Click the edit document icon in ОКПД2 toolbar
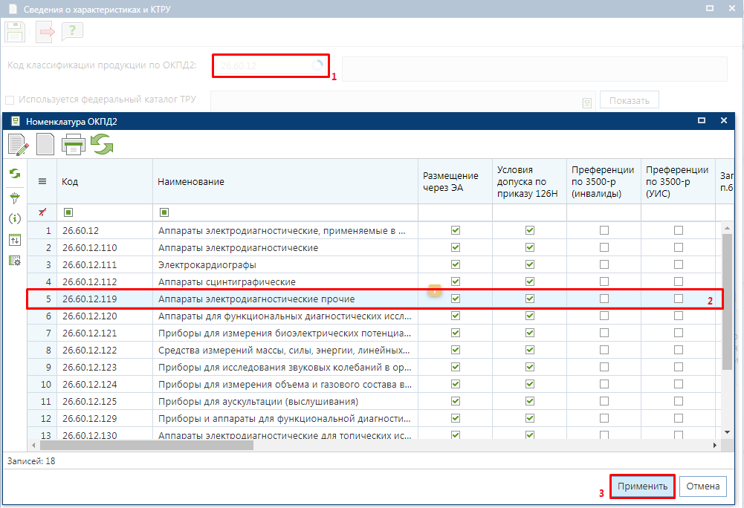744x508 pixels. point(19,144)
